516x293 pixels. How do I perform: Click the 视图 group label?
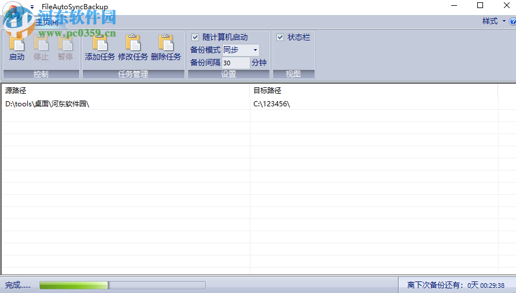(x=293, y=74)
